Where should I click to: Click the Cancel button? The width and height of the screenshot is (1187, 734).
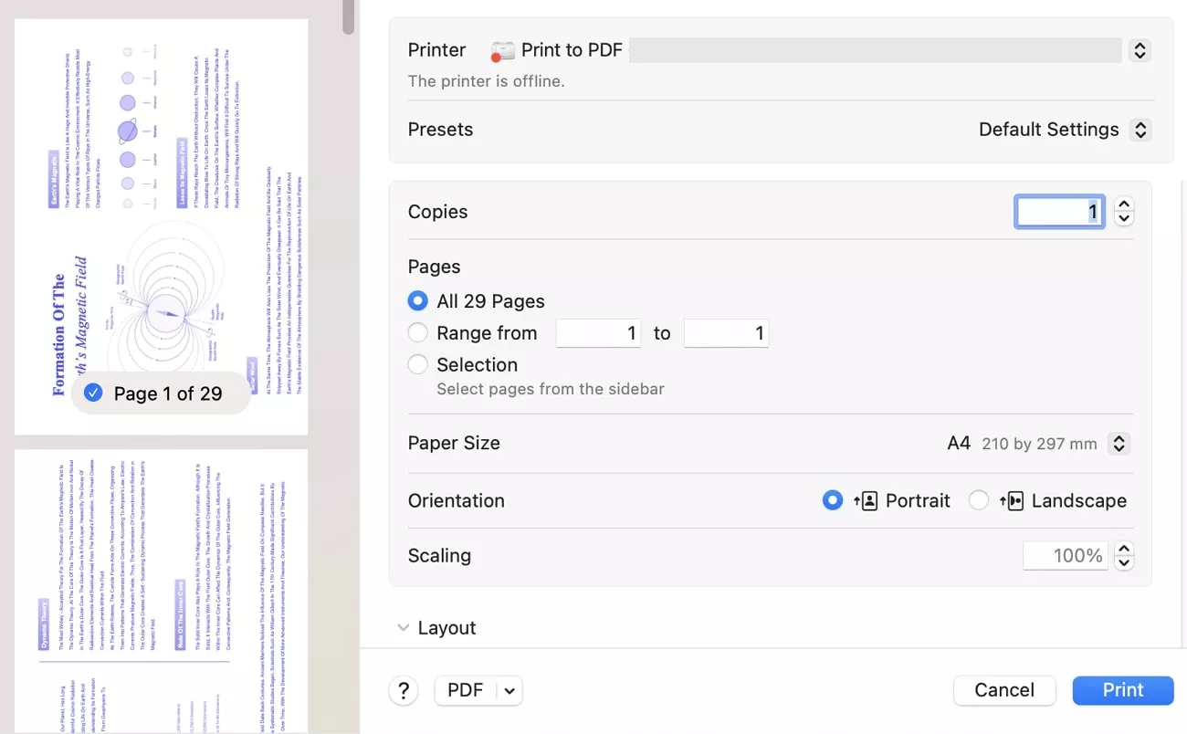point(1003,690)
